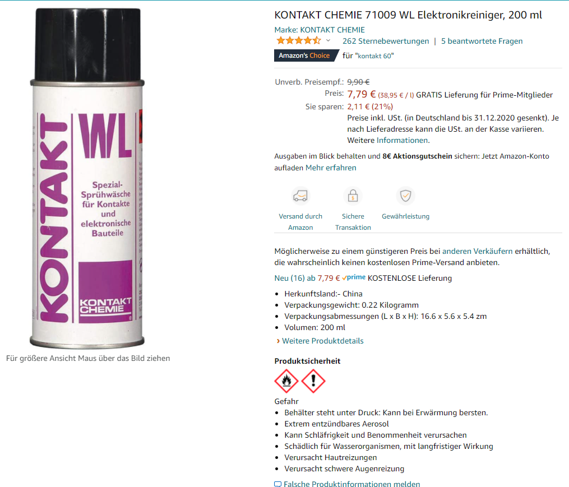The width and height of the screenshot is (569, 487).
Task: Open the 5 beantwortete Fragen link
Action: coord(482,41)
